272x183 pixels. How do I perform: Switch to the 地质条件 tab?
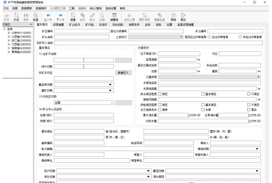(x=134, y=25)
